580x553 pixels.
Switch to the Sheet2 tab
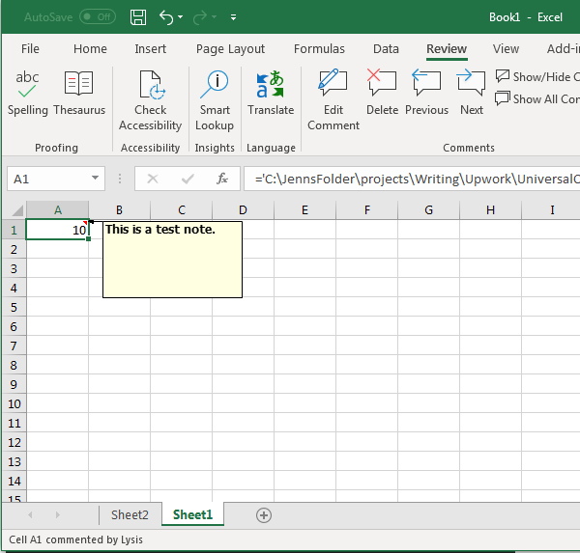coord(130,514)
